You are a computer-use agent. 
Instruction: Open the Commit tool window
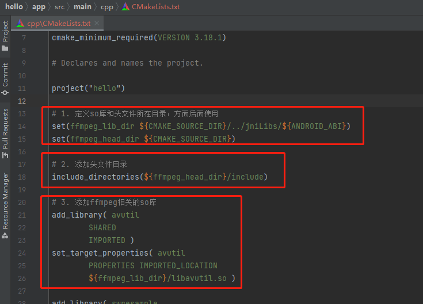click(5, 78)
